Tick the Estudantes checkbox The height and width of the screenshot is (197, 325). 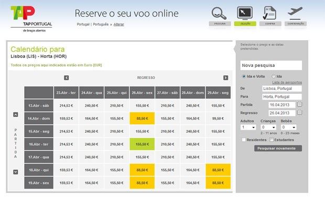coord(272,140)
